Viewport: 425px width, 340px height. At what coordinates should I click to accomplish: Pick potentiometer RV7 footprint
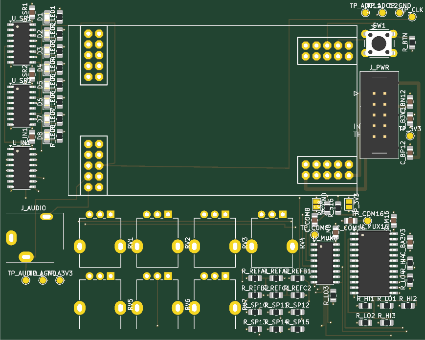coord(215,301)
